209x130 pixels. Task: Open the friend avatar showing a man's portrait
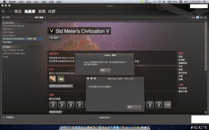coord(53,79)
